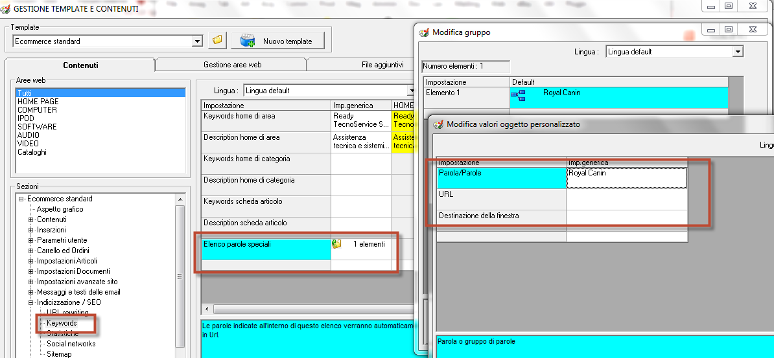The width and height of the screenshot is (774, 358).
Task: Select Statistiche tree item
Action: (x=62, y=333)
